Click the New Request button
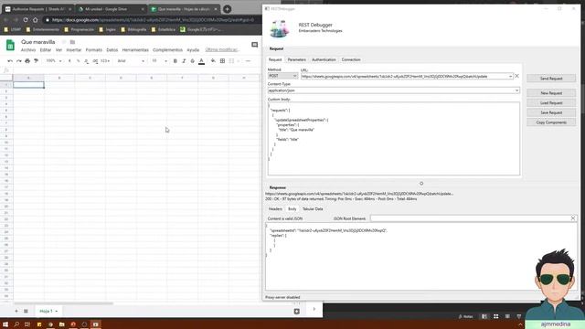 point(551,93)
